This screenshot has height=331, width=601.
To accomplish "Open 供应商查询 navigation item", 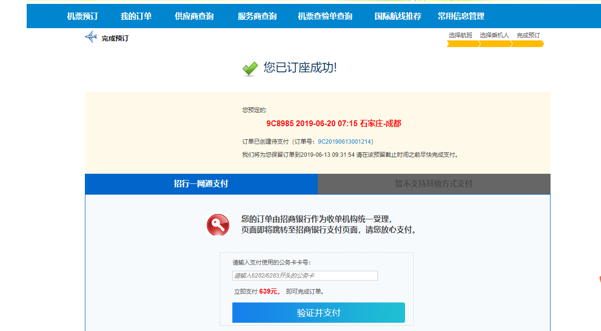I will pyautogui.click(x=194, y=16).
